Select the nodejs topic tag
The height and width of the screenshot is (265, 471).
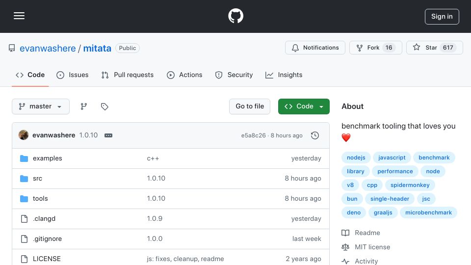click(x=356, y=158)
